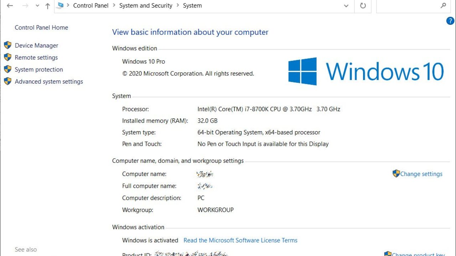Screen dimensions: 456x256
Task: Open Remote settings link
Action: point(36,58)
